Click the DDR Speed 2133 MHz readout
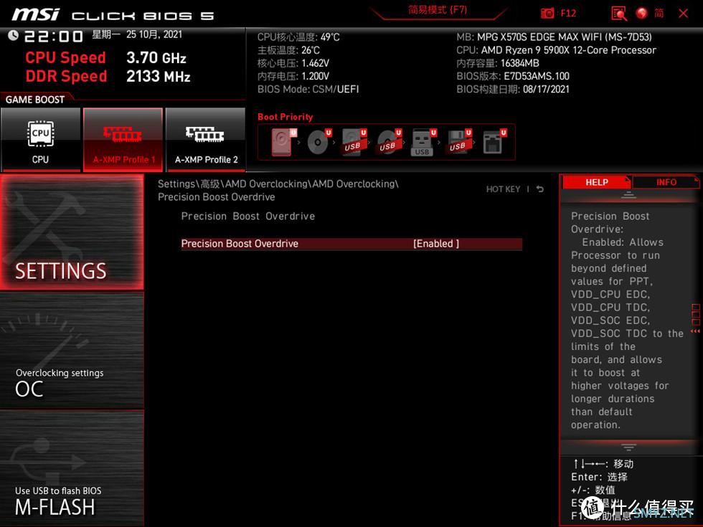703x527 pixels. (108, 76)
